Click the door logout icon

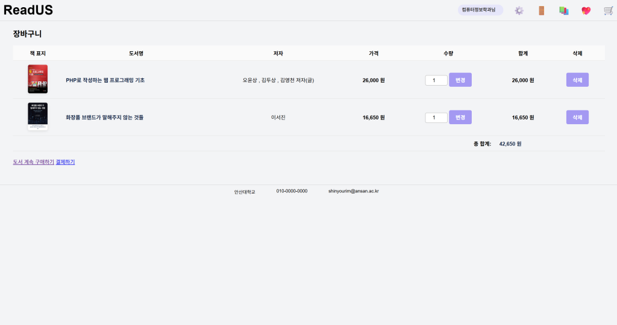click(542, 11)
